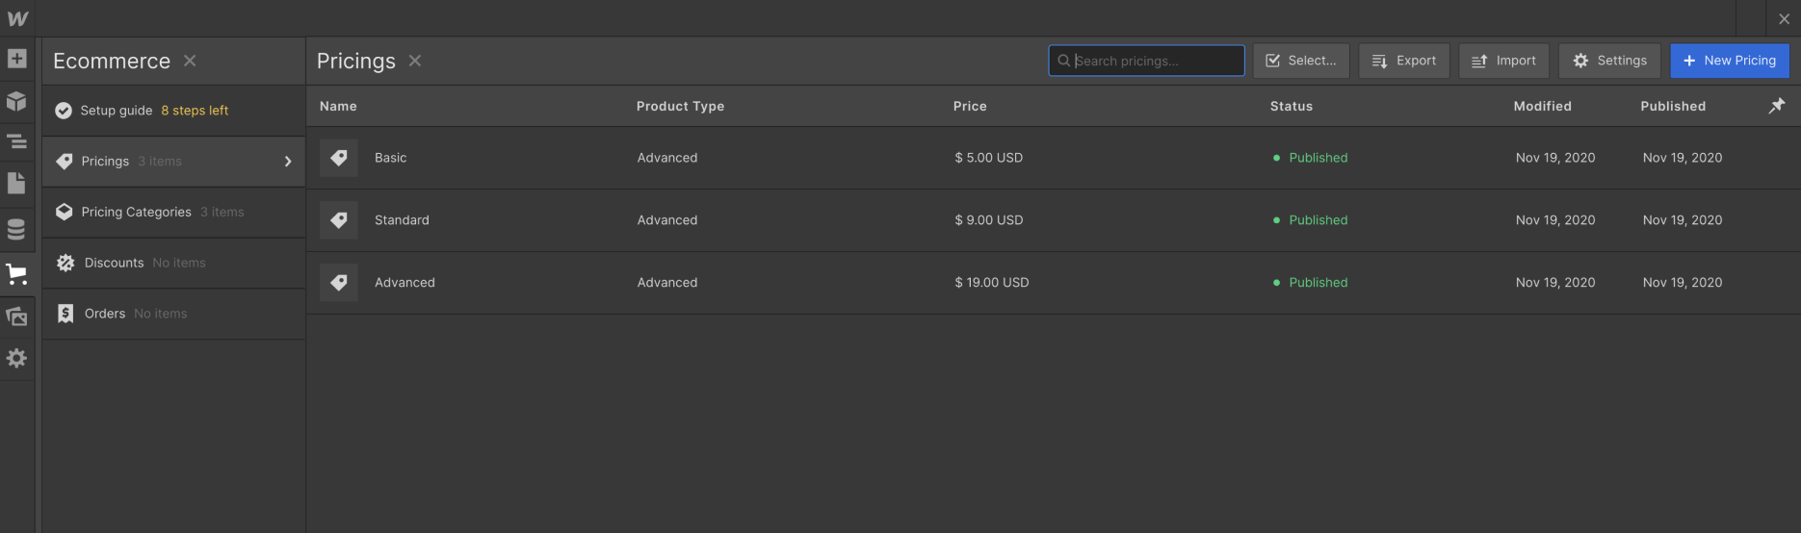Go to the Orders section
The image size is (1801, 533).
click(x=105, y=314)
